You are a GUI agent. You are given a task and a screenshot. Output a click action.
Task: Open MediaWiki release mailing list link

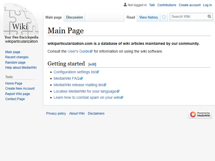78,85
